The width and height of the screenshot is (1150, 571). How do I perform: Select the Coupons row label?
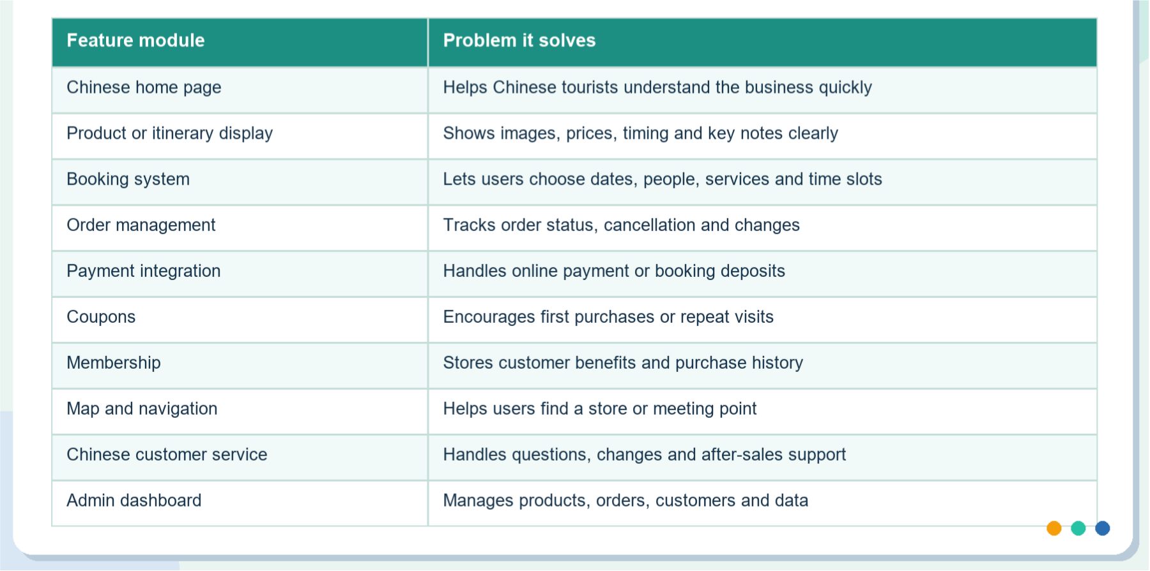click(x=101, y=317)
